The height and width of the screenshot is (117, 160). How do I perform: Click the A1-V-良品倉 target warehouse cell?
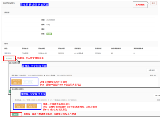coord(79,53)
